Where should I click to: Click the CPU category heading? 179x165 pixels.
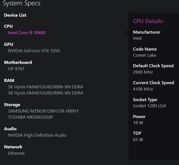8,26
